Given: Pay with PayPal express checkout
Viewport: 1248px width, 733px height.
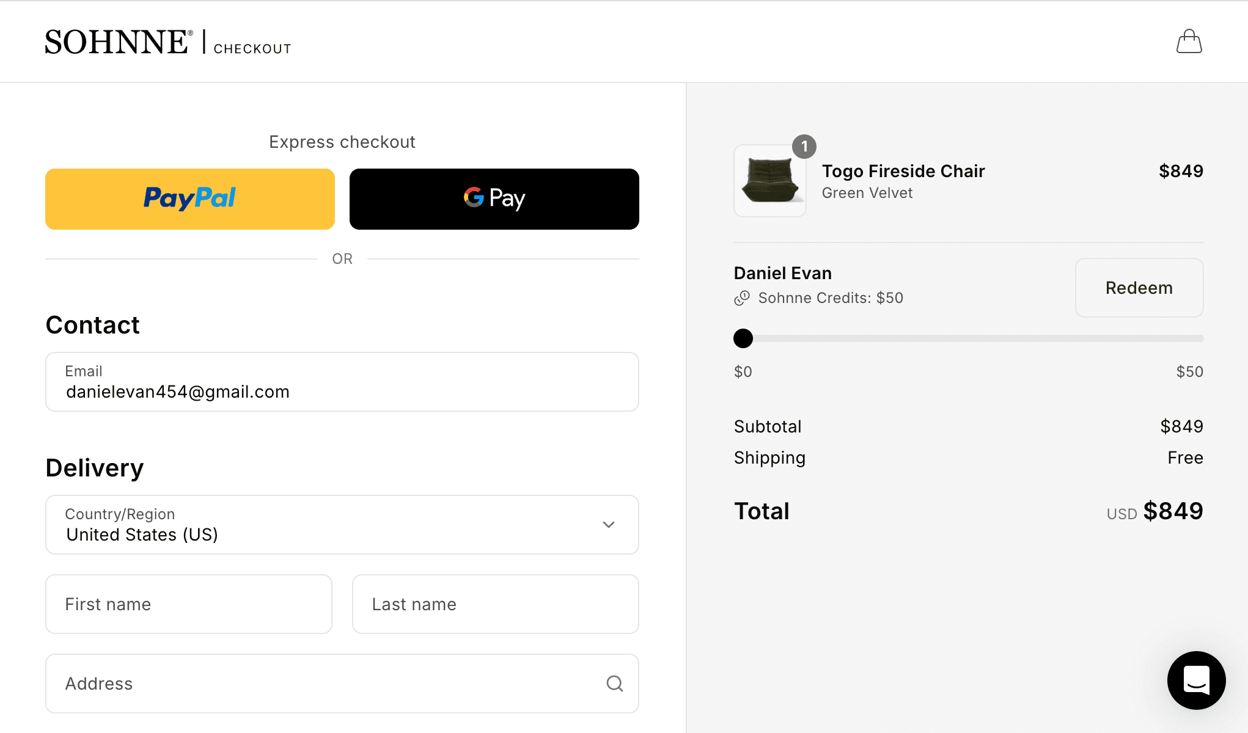Looking at the screenshot, I should click(190, 199).
